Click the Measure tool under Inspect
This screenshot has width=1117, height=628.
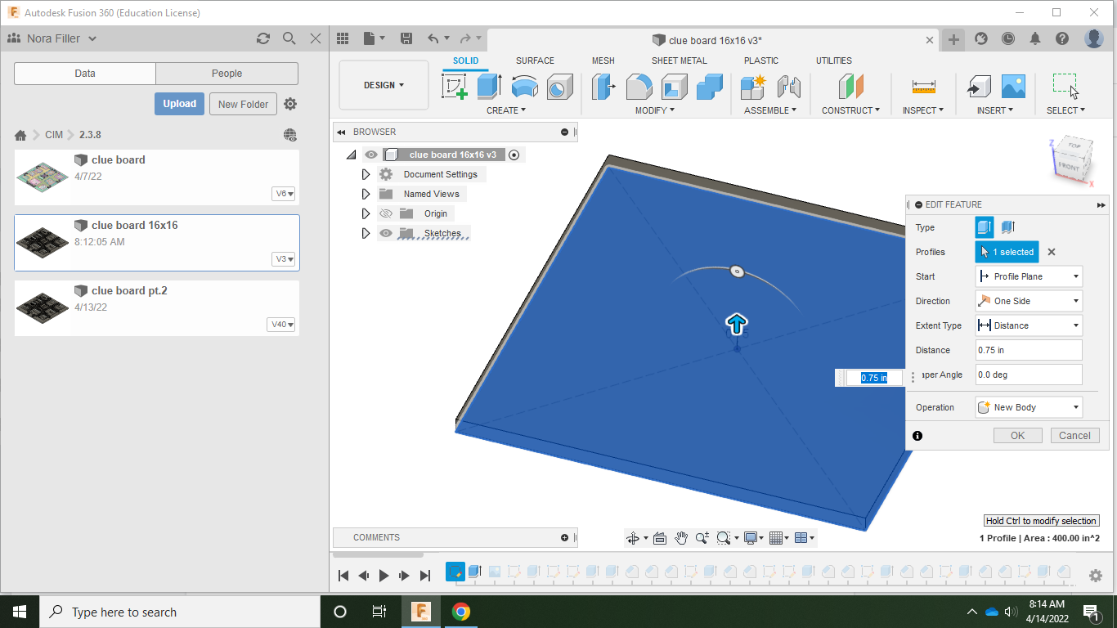[923, 87]
